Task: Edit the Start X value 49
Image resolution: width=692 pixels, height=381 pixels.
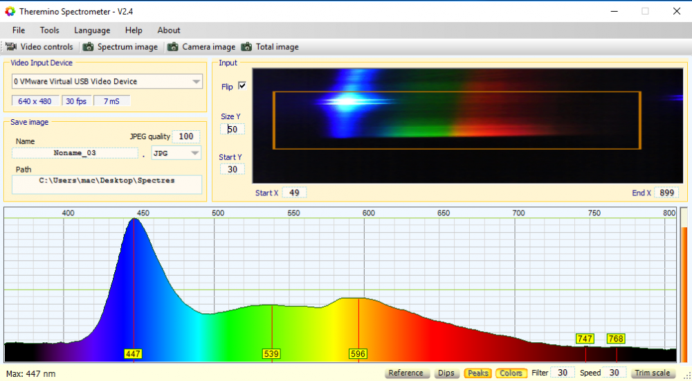Action: 294,193
